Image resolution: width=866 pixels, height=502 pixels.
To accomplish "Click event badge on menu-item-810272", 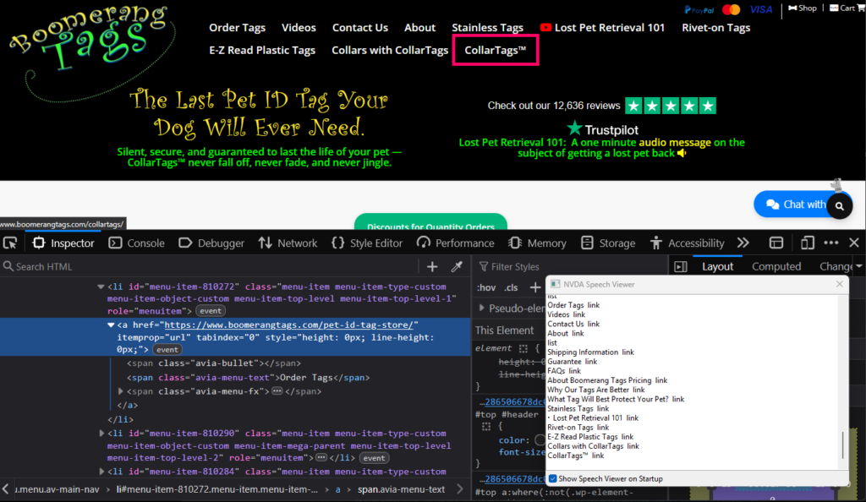I will pos(211,311).
